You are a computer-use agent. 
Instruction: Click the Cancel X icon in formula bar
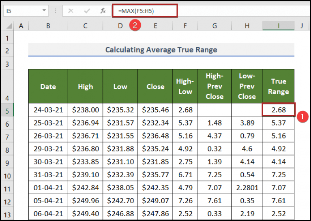[x=71, y=11]
